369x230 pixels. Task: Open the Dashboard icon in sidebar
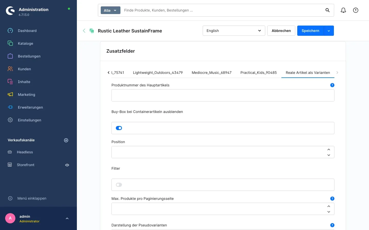tap(10, 31)
